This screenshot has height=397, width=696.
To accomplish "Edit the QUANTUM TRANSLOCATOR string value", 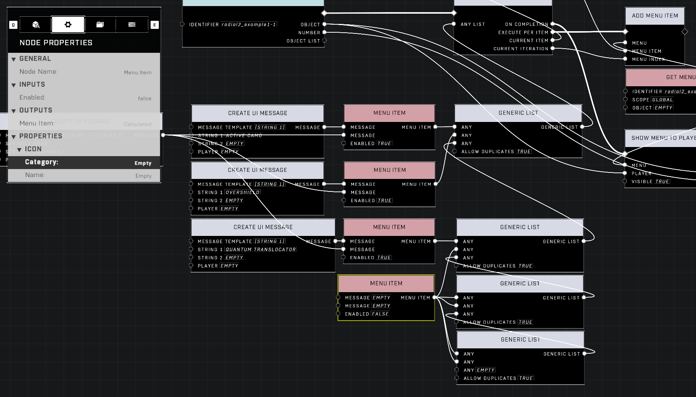I will coord(261,250).
